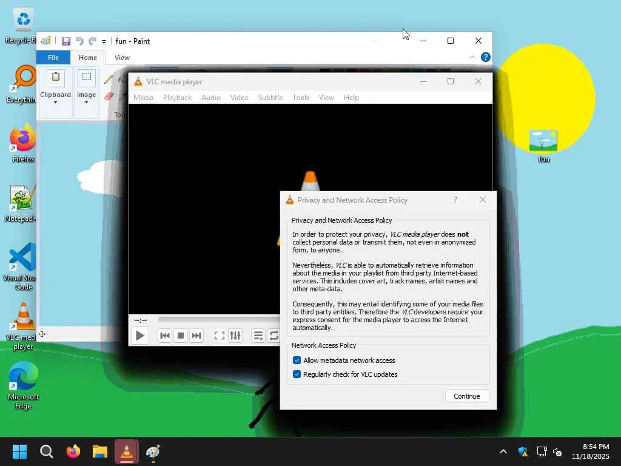
Task: Select the Visual Studio Code desktop shortcut
Action: coord(21,267)
